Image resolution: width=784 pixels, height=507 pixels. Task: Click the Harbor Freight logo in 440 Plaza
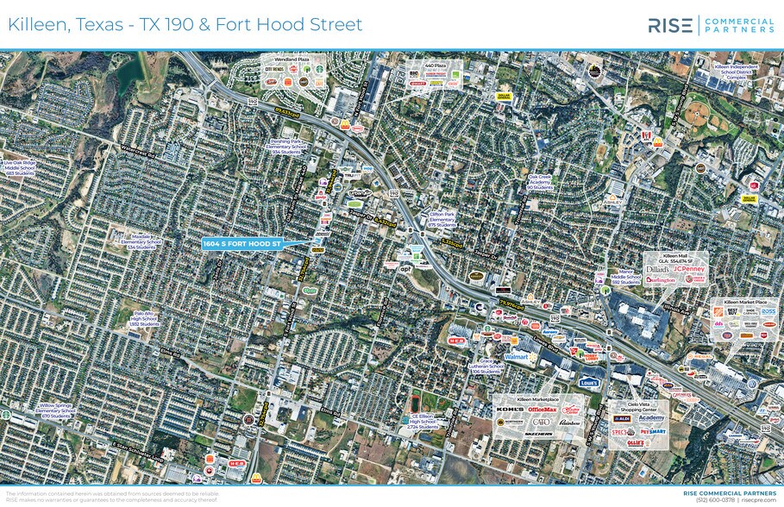tap(436, 74)
